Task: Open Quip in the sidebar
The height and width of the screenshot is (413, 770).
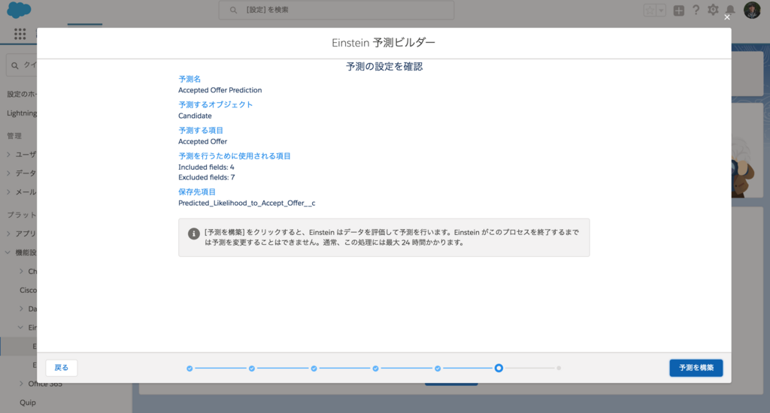Action: click(28, 402)
